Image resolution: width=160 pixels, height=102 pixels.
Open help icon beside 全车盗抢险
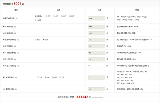tap(15, 33)
